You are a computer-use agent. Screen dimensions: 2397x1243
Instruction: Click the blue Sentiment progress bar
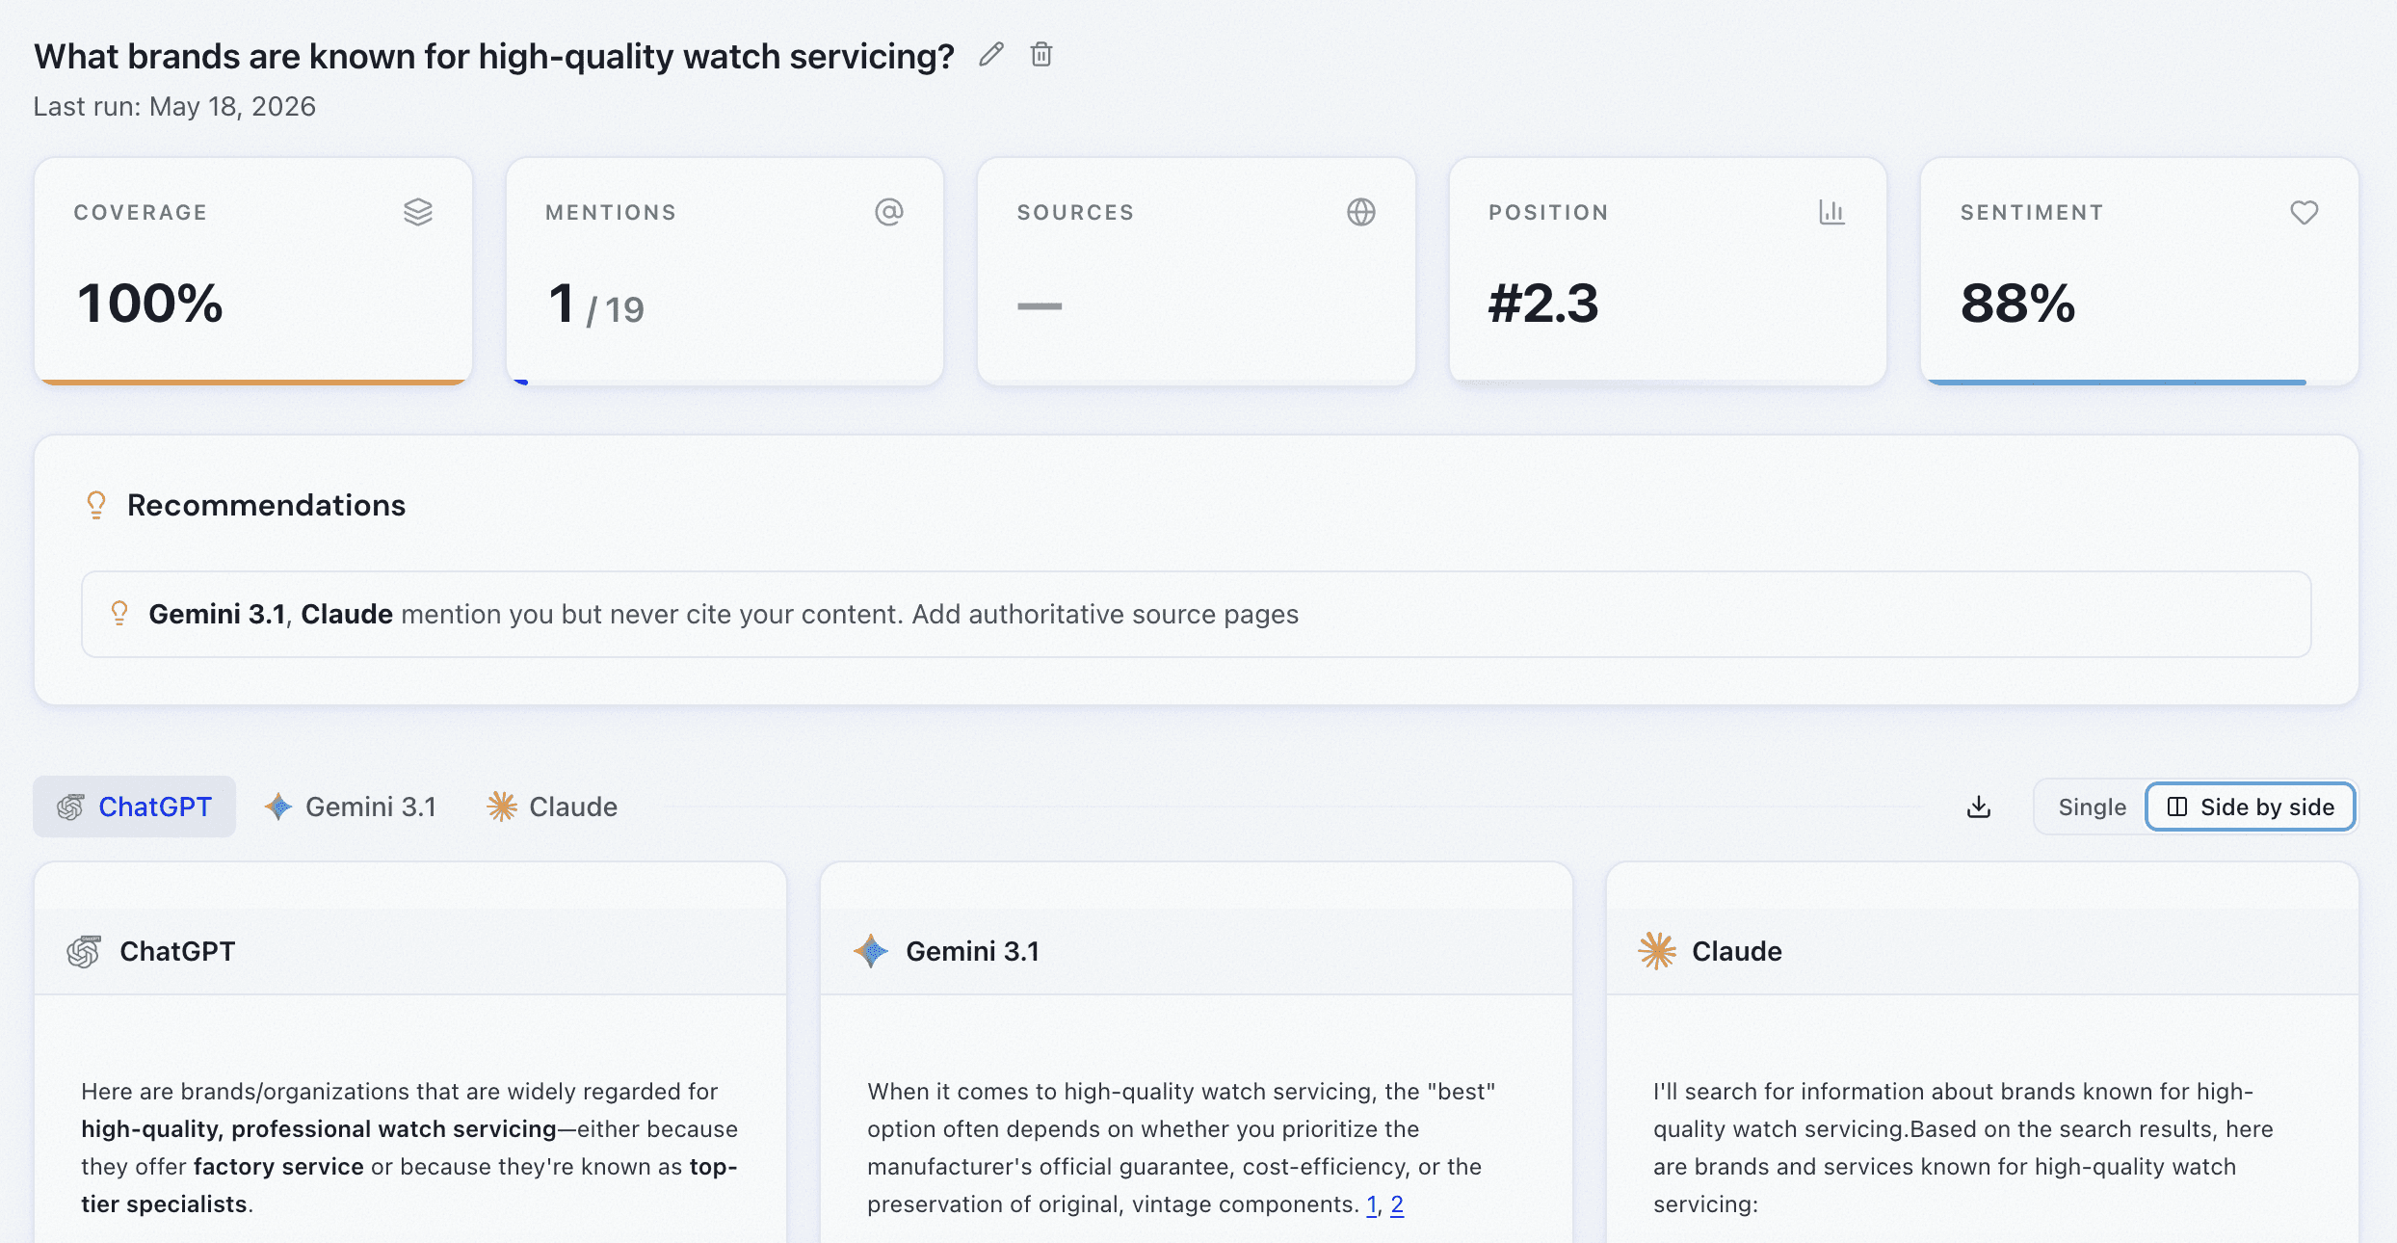[2116, 382]
